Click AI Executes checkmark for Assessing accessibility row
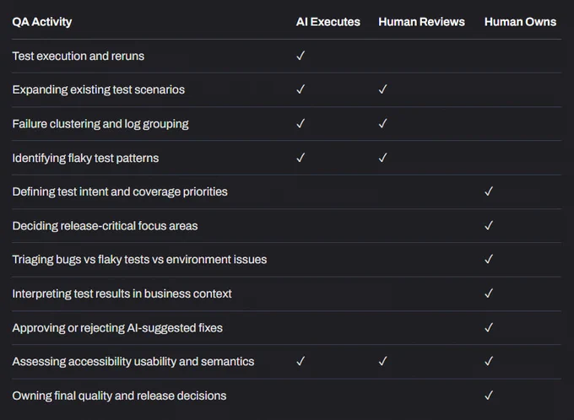574x420 pixels. tap(301, 362)
